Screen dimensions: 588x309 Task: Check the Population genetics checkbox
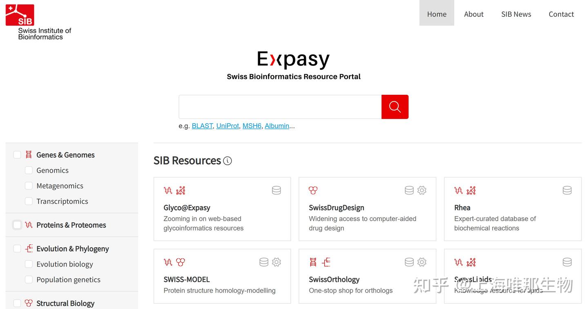point(29,280)
